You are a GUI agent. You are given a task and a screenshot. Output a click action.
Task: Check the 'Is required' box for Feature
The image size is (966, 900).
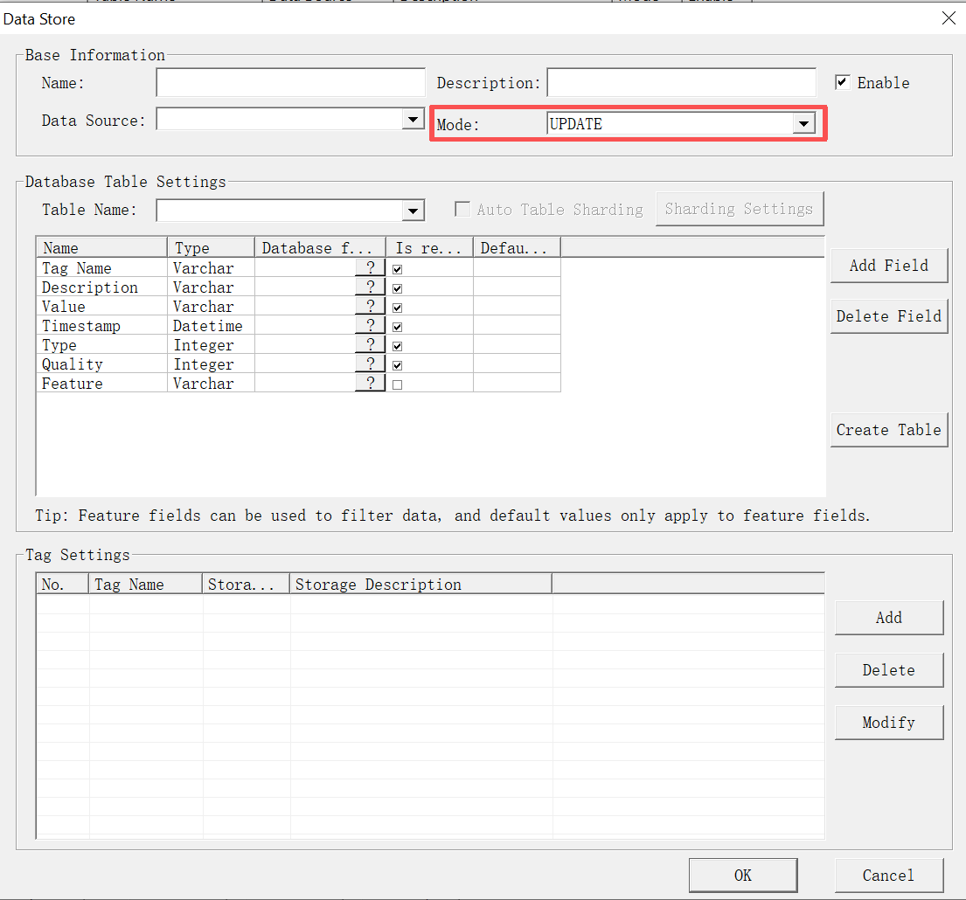(398, 384)
